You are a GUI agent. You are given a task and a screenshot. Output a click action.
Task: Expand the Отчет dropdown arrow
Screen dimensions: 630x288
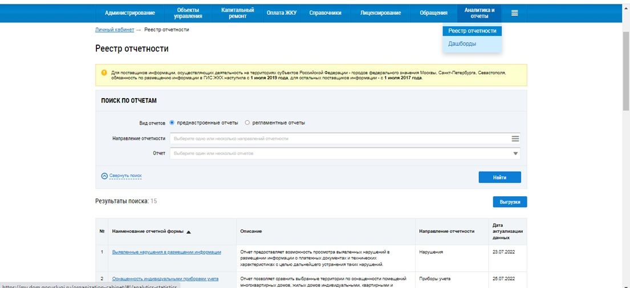(515, 153)
